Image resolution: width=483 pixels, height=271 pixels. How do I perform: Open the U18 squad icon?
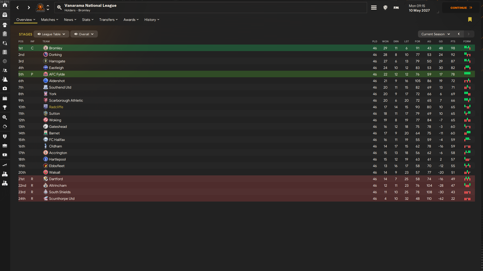[5, 183]
